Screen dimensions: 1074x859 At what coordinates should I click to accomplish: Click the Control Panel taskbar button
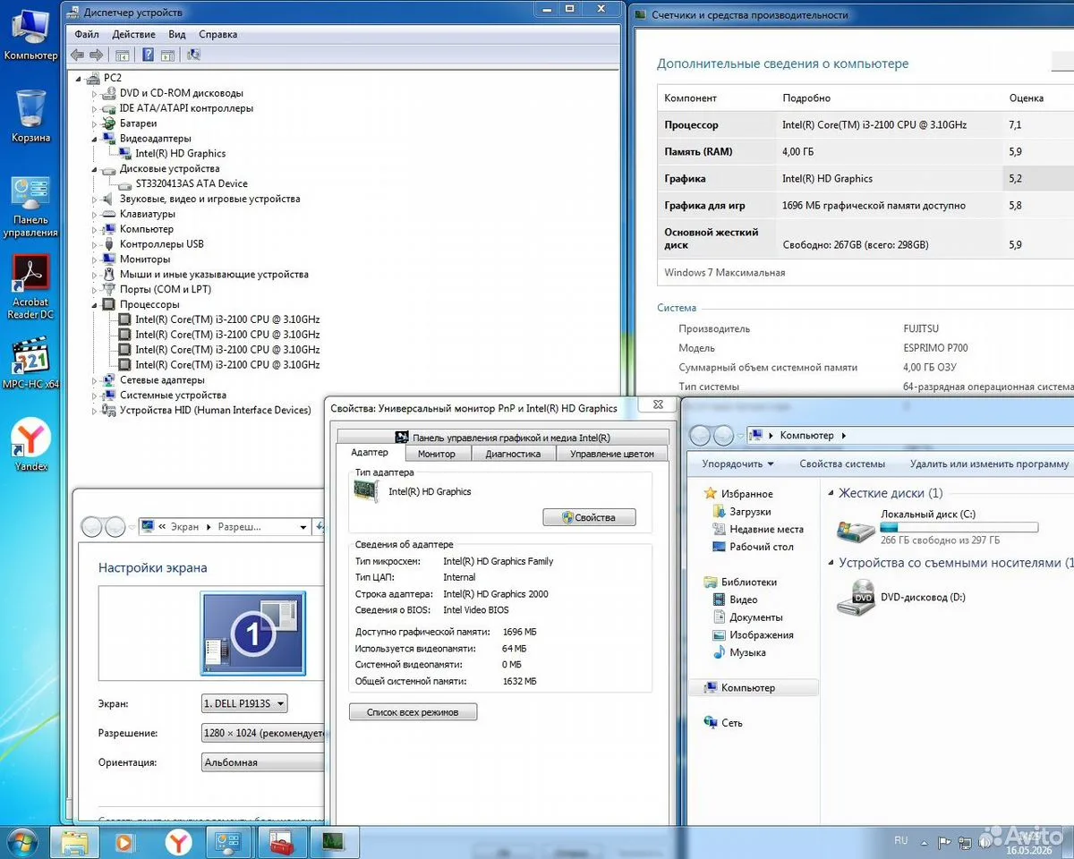click(228, 842)
